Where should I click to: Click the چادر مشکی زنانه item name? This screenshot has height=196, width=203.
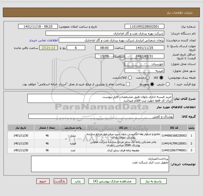click(123, 144)
